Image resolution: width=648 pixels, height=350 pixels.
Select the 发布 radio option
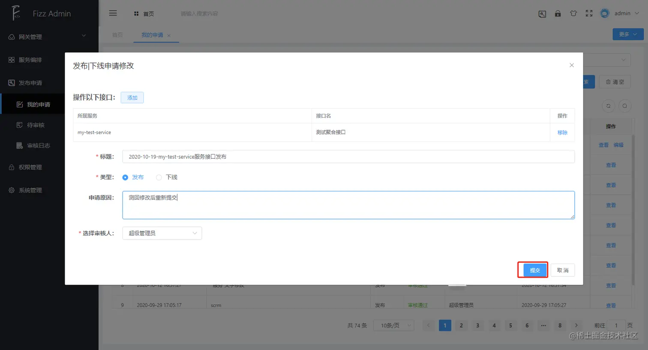coord(133,177)
